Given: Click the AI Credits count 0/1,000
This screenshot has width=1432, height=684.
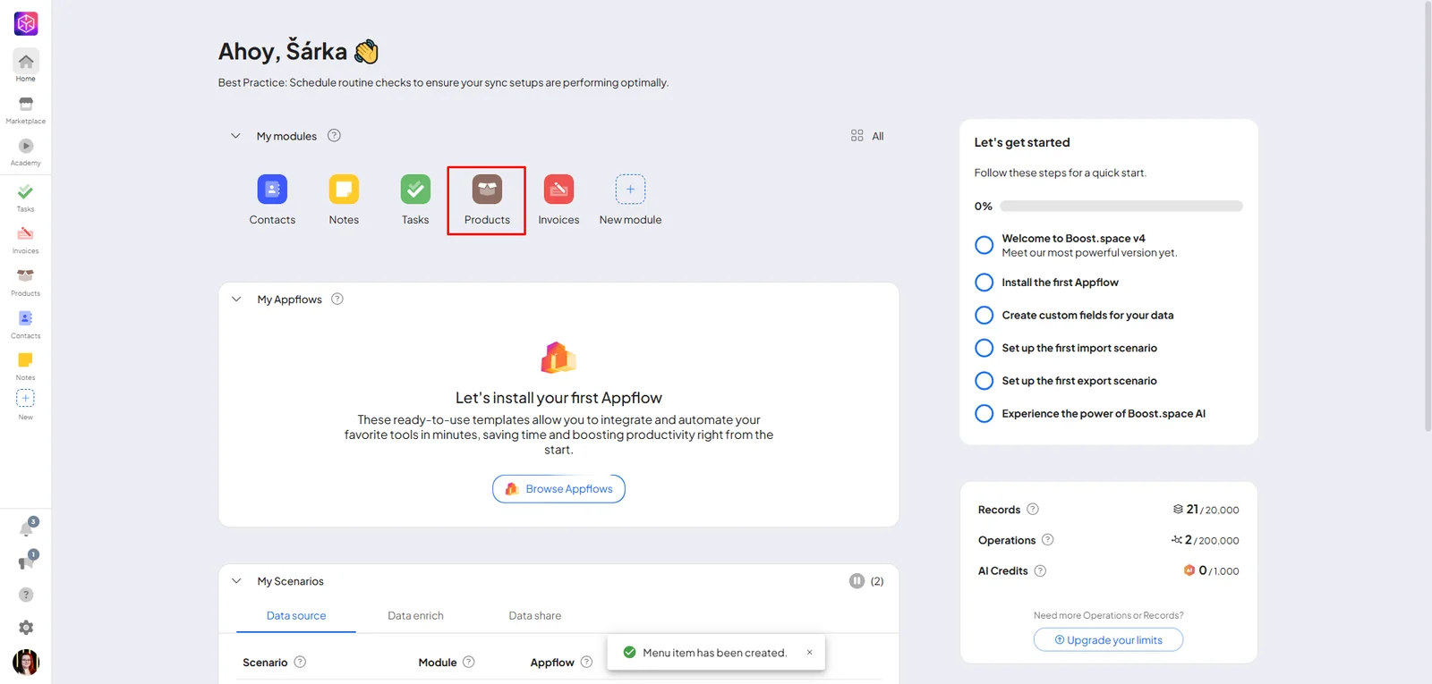Looking at the screenshot, I should tap(1211, 570).
